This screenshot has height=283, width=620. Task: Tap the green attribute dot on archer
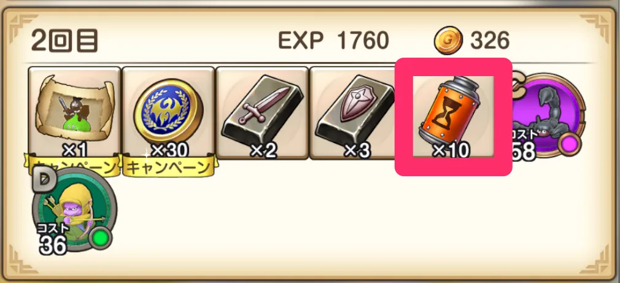click(x=101, y=238)
